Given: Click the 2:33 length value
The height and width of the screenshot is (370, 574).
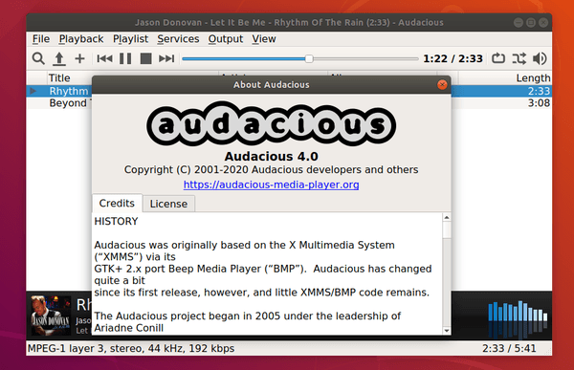Looking at the screenshot, I should point(539,91).
